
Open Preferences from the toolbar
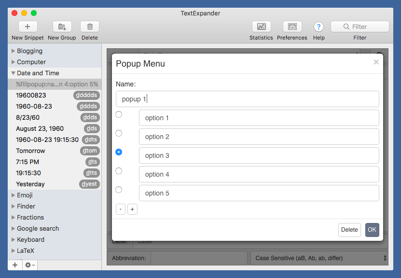(292, 27)
